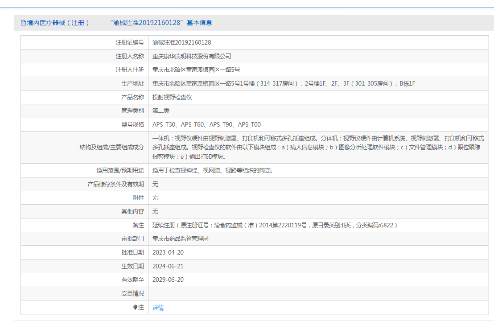494x325 pixels.
Task: Select registration number 渝械注准20192160128 value cell
Action: 181,43
